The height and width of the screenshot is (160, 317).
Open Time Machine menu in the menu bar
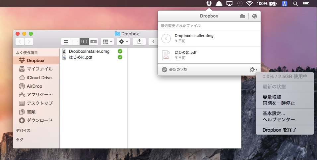(239, 4)
